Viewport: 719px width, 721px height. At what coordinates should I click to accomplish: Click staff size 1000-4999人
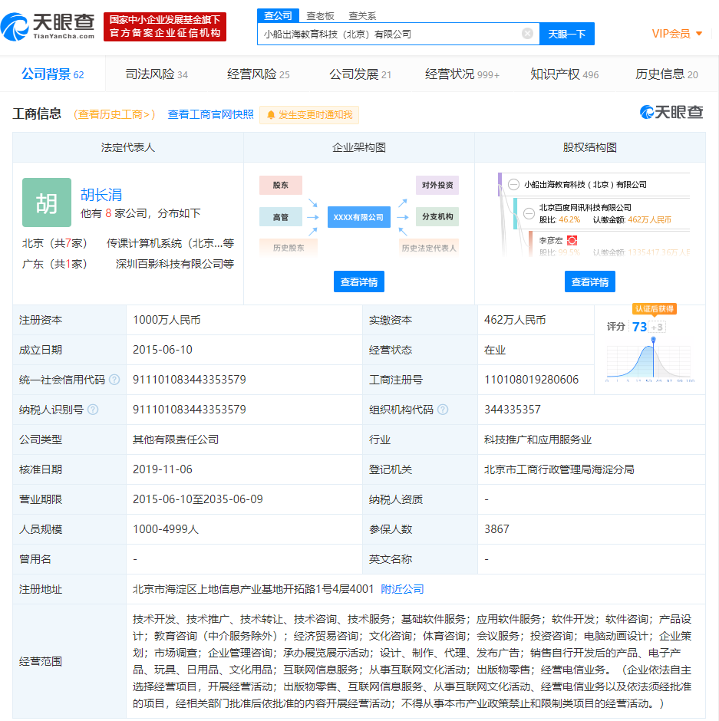click(166, 528)
